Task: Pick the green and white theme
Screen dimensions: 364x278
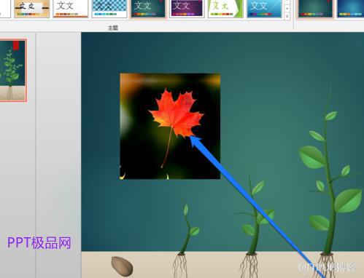Action: coord(225,9)
